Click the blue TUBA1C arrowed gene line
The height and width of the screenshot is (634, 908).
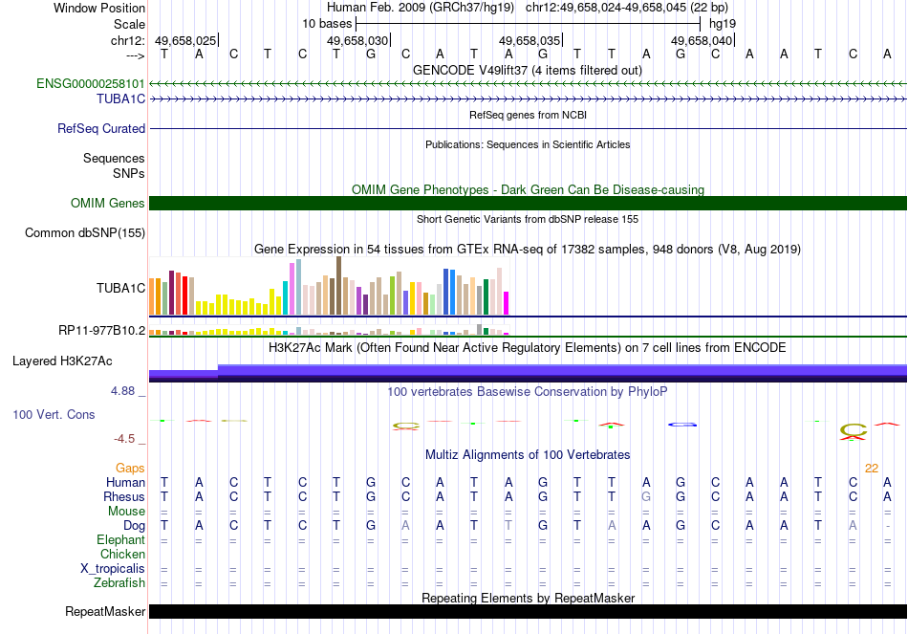[528, 99]
